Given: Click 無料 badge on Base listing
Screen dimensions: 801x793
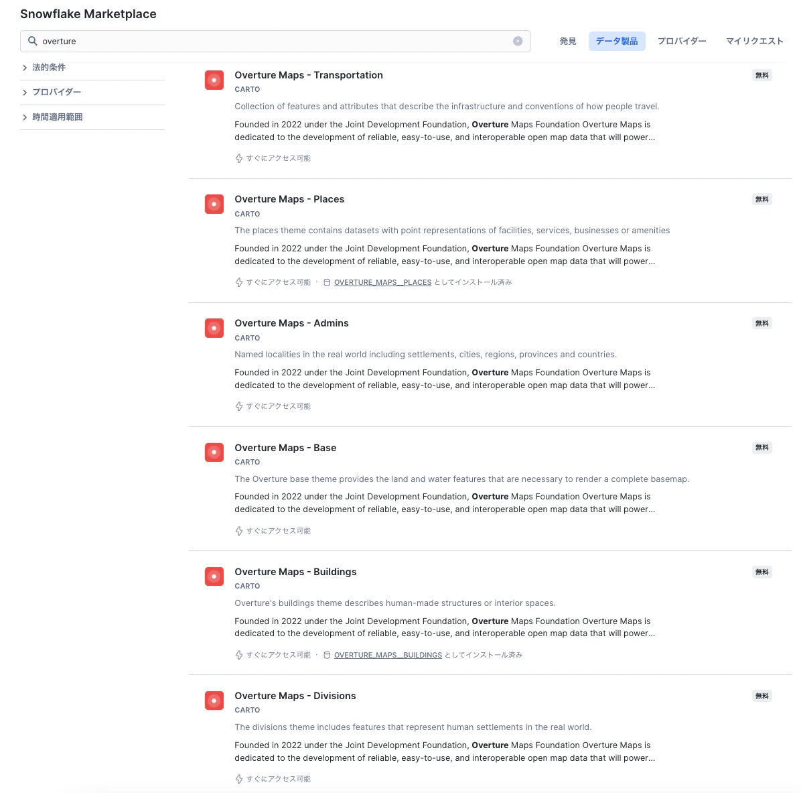Looking at the screenshot, I should [761, 447].
